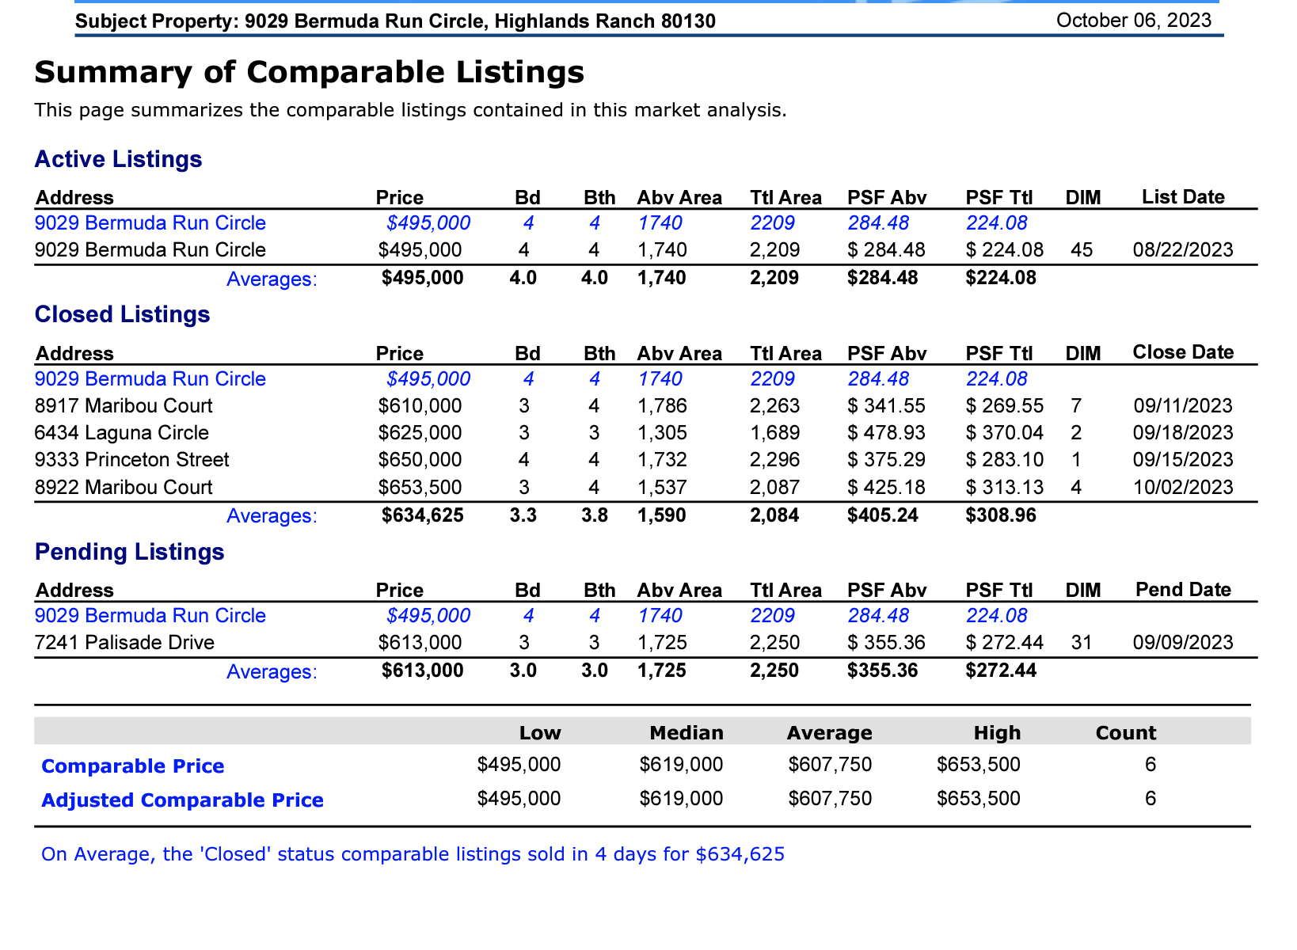Click the October 06, 2023 date in header
1297x950 pixels.
click(x=1134, y=20)
